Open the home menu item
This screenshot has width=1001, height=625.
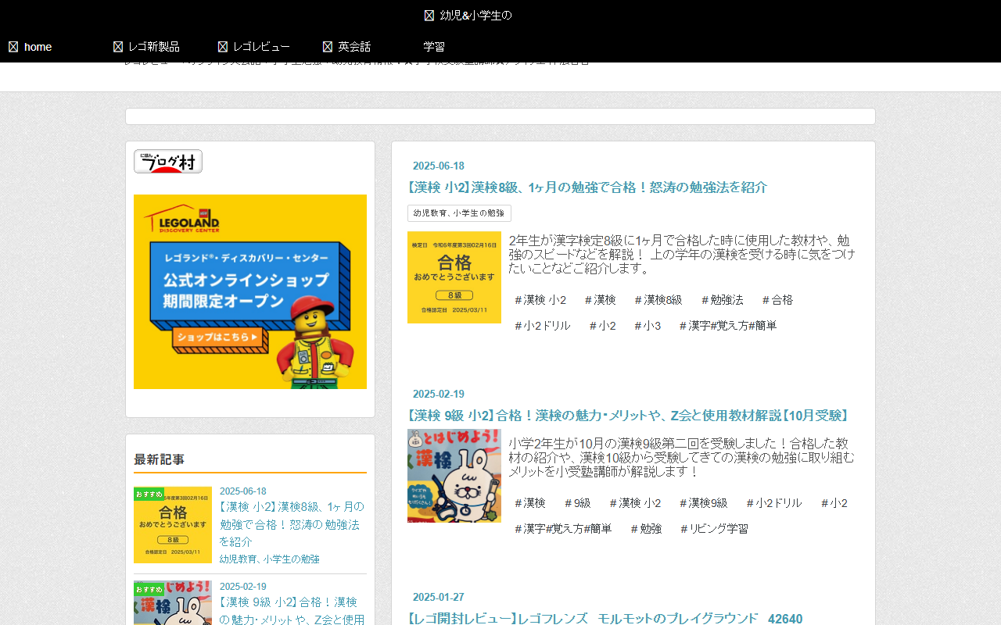pyautogui.click(x=38, y=47)
